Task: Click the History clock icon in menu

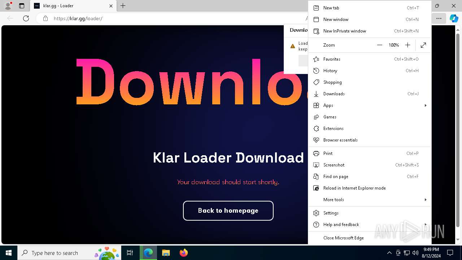Action: click(x=316, y=71)
